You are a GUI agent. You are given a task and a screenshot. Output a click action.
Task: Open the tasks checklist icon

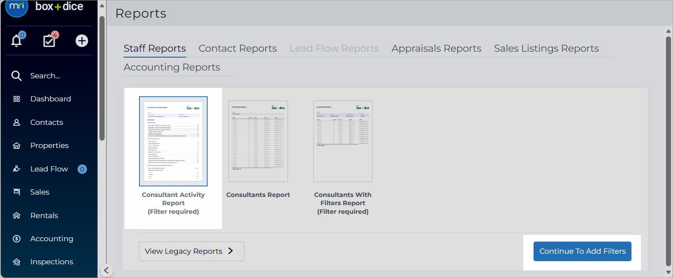49,41
